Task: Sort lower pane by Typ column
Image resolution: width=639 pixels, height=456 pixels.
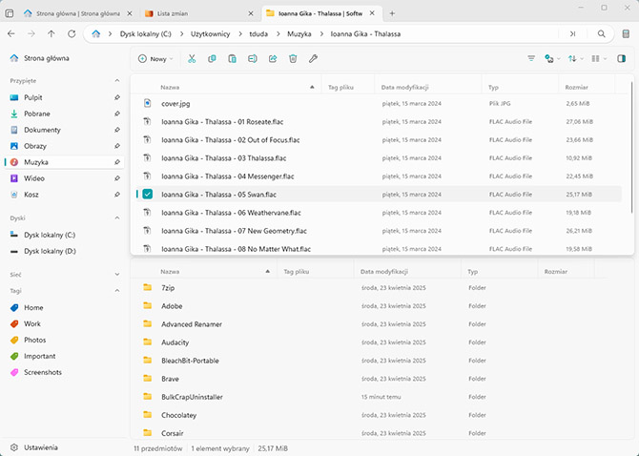Action: point(499,271)
